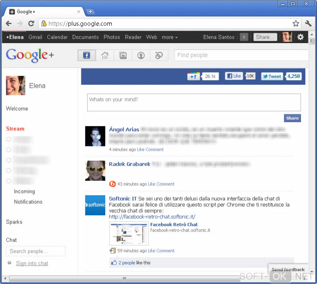
Task: Open Sparks in the sidebar
Action: pos(14,222)
